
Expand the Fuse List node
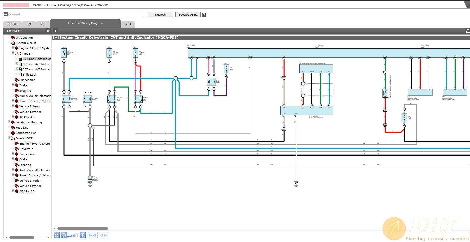(x=9, y=127)
